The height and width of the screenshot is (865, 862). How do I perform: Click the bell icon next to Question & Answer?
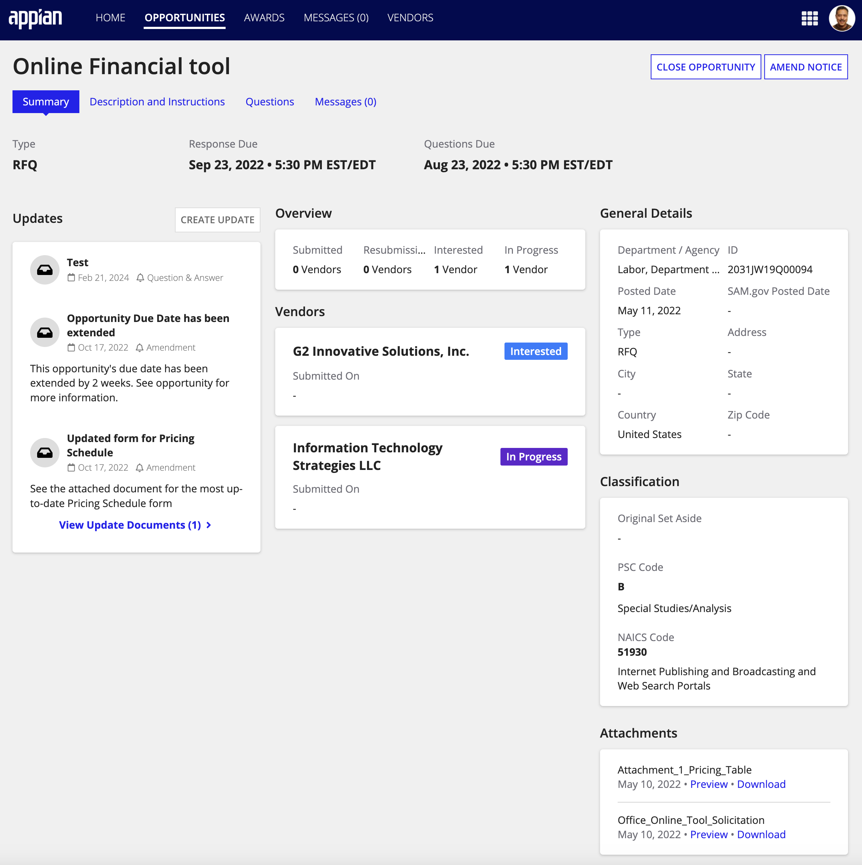pos(140,278)
